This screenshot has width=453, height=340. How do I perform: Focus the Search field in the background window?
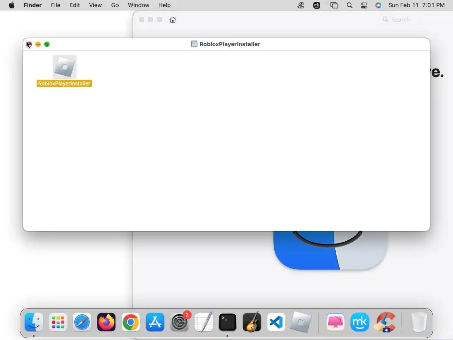[x=416, y=19]
